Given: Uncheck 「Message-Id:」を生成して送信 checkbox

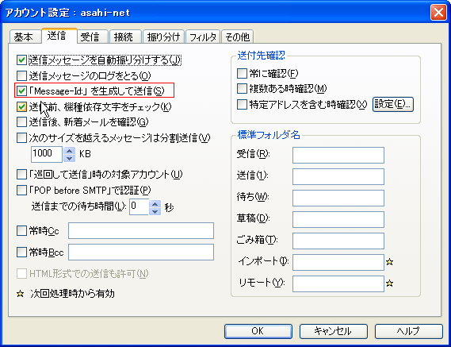Looking at the screenshot, I should 21,91.
